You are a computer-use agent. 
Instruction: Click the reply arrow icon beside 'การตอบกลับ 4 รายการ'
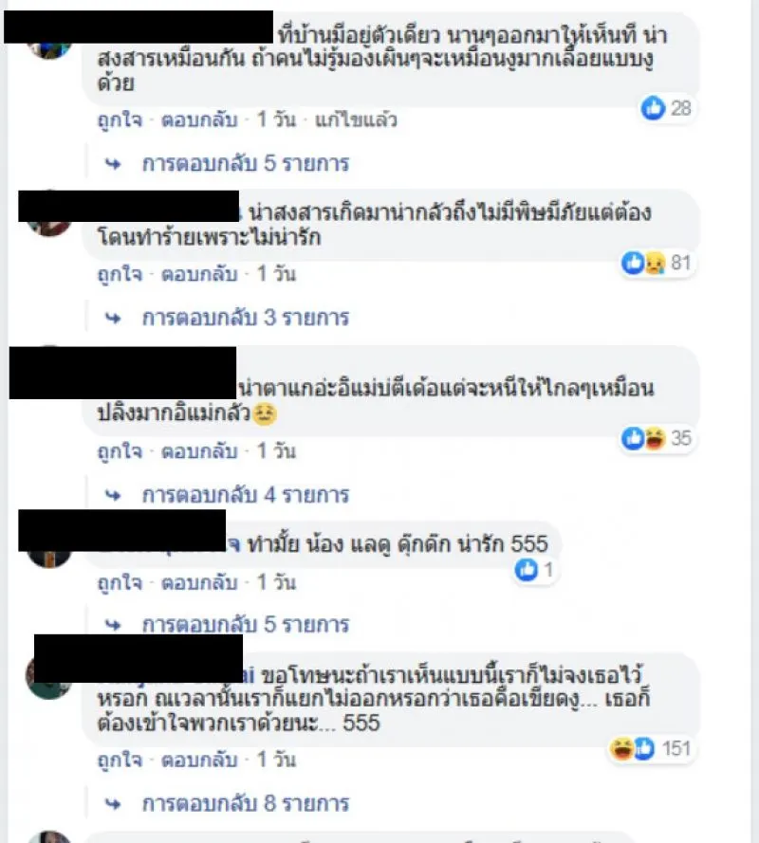113,495
